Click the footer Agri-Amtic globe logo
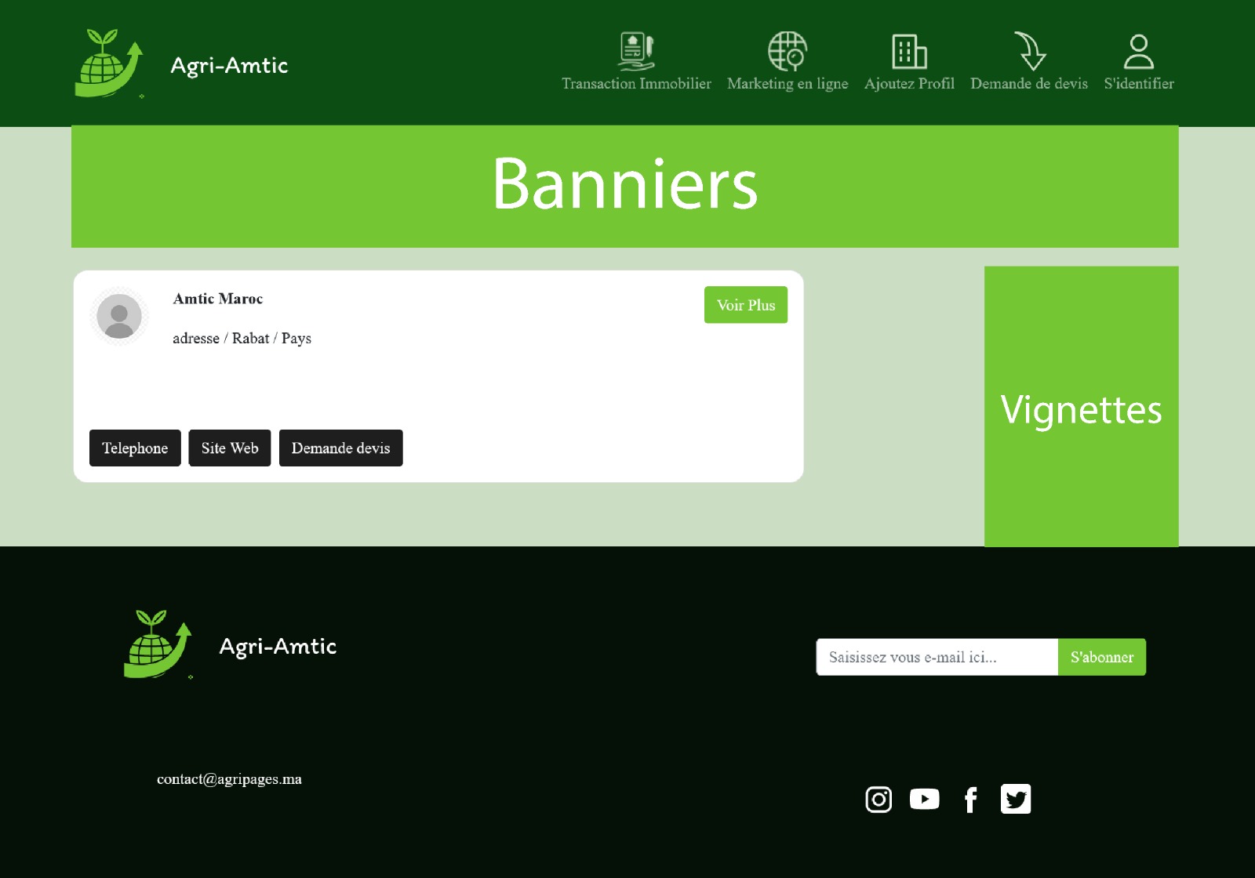 click(x=158, y=644)
